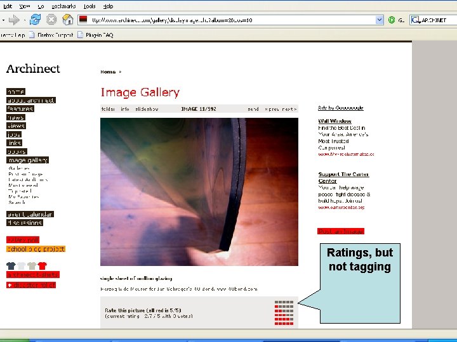Viewport: 457px width, 342px height.
Task: Rate picture with the top gray rating row
Action: click(x=284, y=303)
